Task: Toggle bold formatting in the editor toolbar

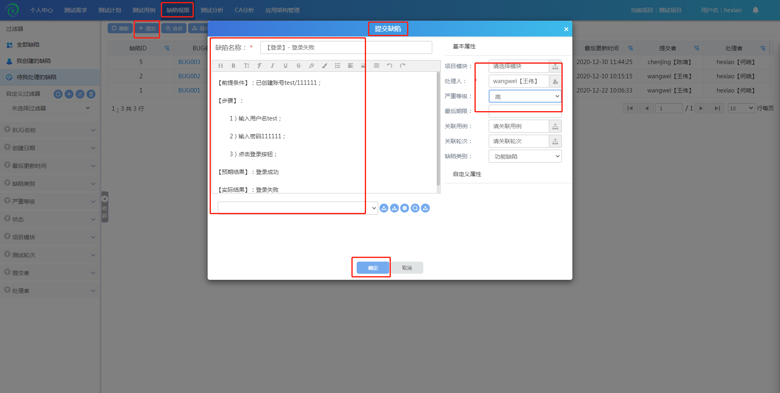Action: pos(233,66)
